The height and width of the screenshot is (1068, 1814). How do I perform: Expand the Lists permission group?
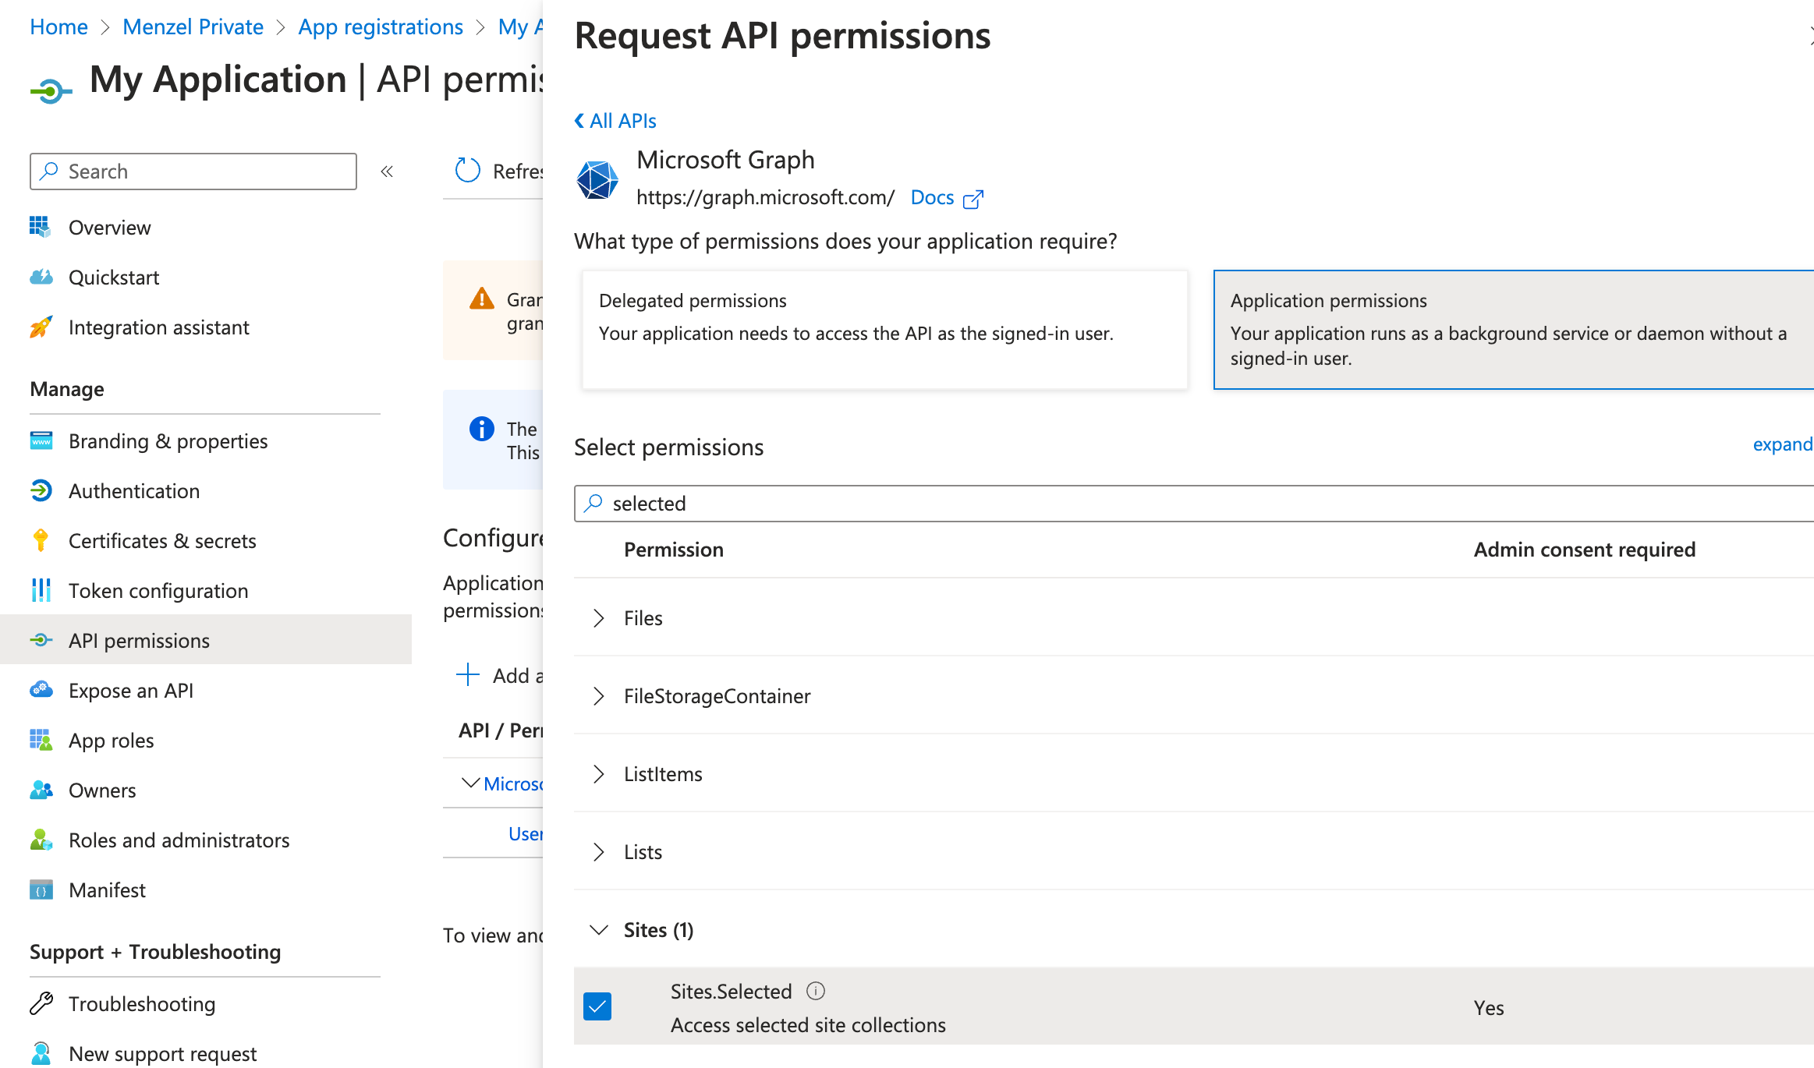tap(599, 852)
